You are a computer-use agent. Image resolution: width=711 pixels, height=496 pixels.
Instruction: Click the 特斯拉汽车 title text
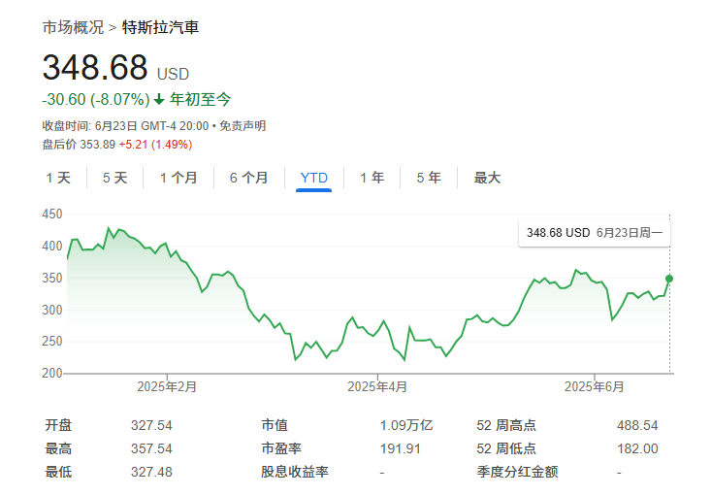tap(160, 27)
